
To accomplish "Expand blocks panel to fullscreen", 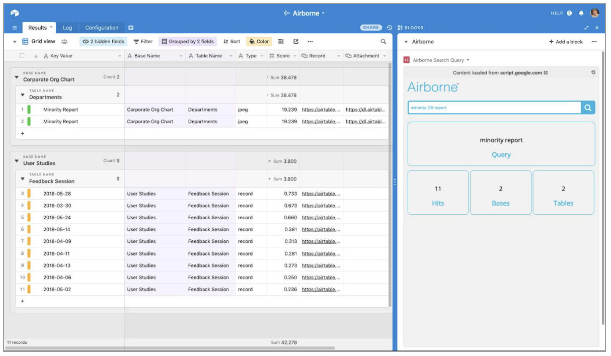I will click(x=587, y=28).
